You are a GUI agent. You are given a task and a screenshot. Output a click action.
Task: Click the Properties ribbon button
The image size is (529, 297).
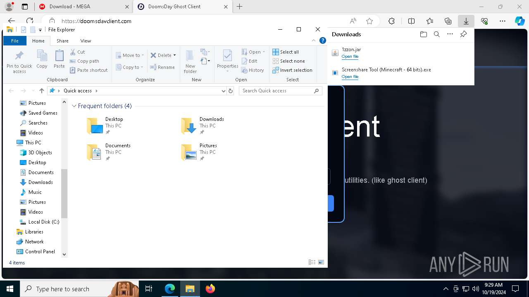228,61
